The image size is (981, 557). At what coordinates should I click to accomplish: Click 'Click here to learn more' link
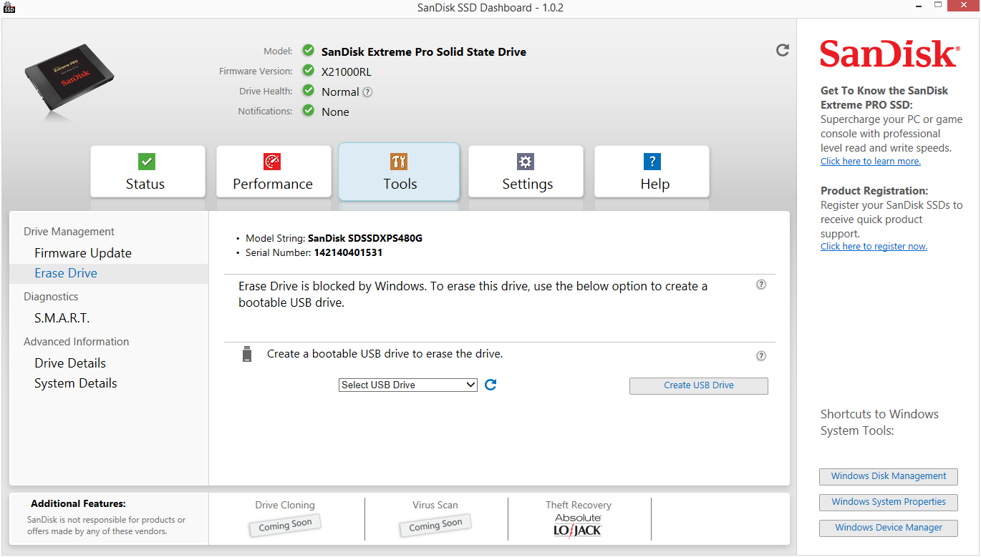click(871, 162)
